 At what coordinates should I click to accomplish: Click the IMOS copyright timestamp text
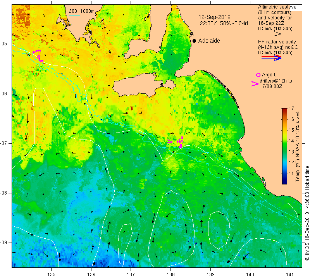coord(307,213)
